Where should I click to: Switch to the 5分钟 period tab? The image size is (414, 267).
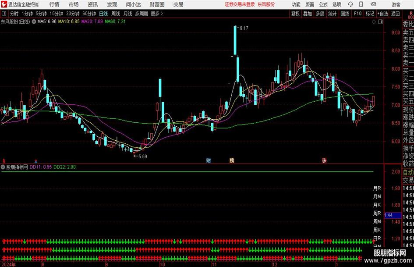tap(41, 14)
